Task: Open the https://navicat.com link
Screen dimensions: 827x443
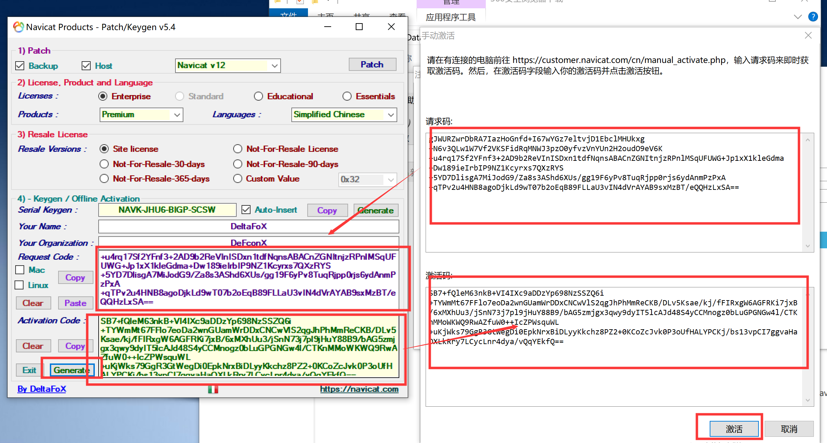Action: point(359,389)
